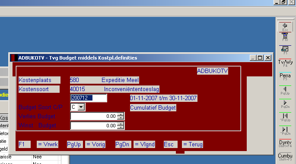Click the F10 toolbar icon
Image resolution: width=296 pixels, height=164 pixels.
285,37
